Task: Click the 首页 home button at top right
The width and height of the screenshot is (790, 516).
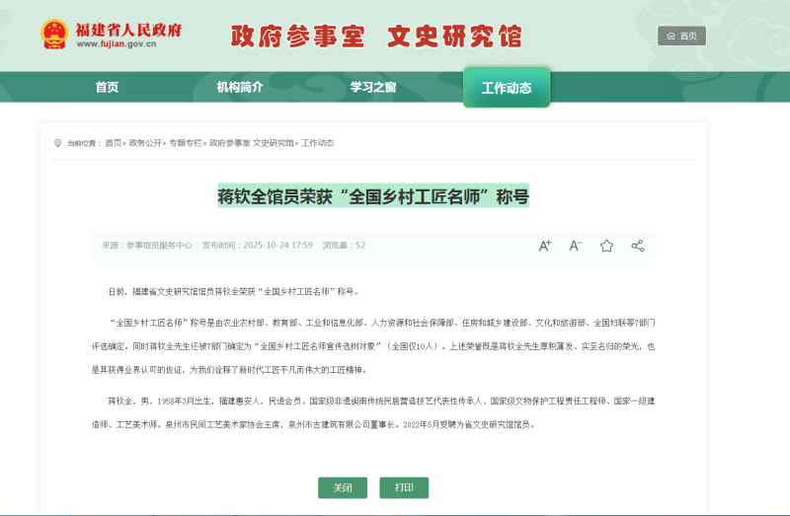Action: tap(681, 36)
